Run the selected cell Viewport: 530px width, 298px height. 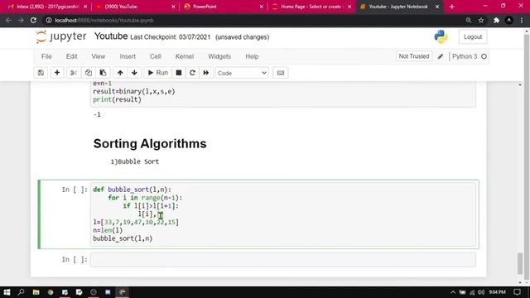pos(158,73)
